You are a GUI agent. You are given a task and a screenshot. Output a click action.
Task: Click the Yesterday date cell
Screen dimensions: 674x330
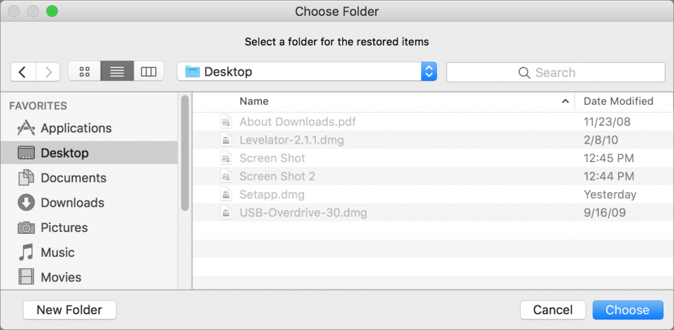[x=609, y=194]
